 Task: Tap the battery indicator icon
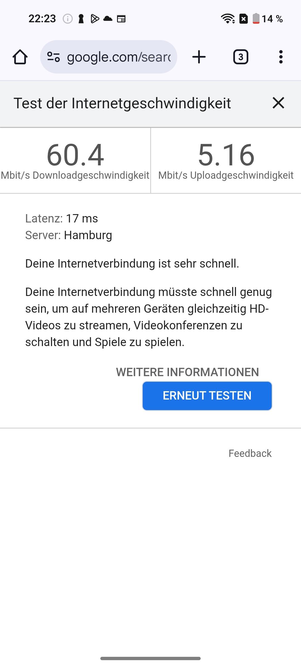pyautogui.click(x=256, y=19)
